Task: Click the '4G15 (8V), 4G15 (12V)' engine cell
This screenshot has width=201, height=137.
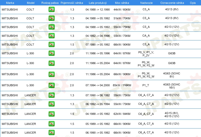Action: pos(172,115)
